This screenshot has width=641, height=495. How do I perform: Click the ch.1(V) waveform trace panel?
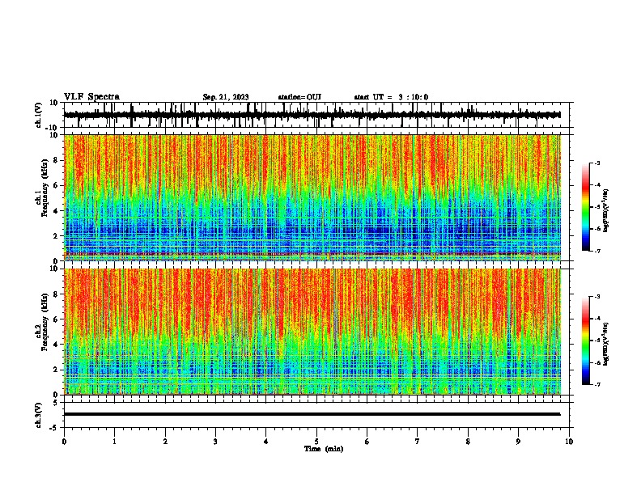point(316,115)
